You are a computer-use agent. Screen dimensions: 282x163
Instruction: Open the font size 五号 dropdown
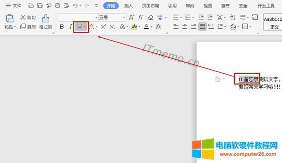click(x=124, y=18)
